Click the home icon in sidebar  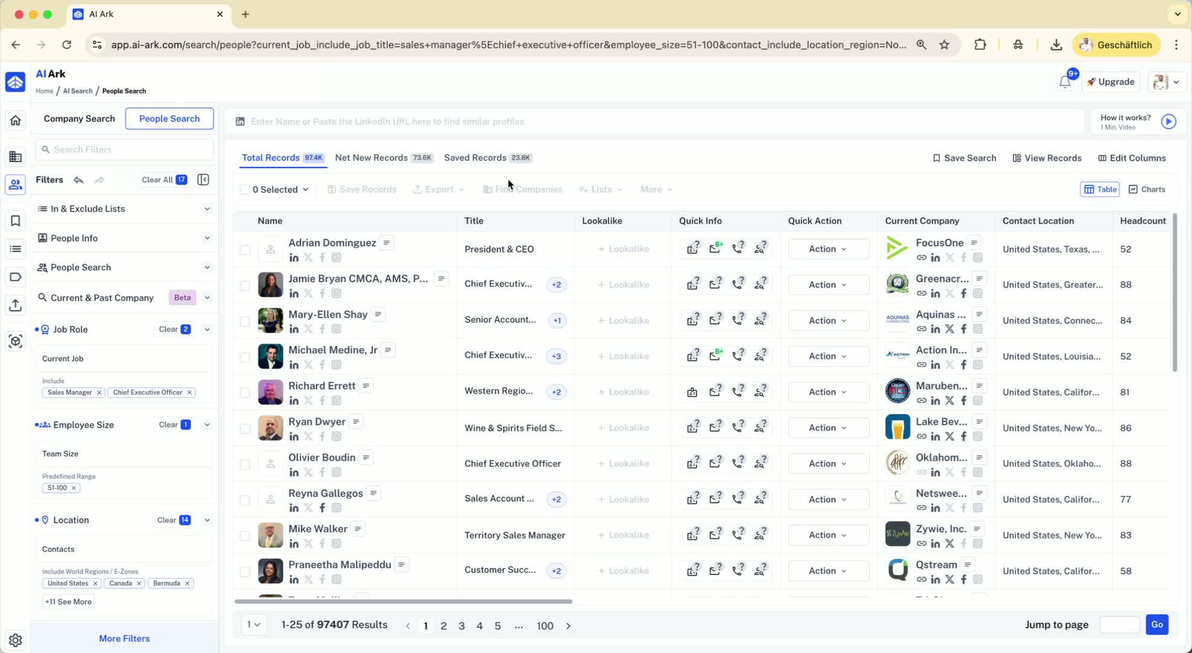[15, 120]
